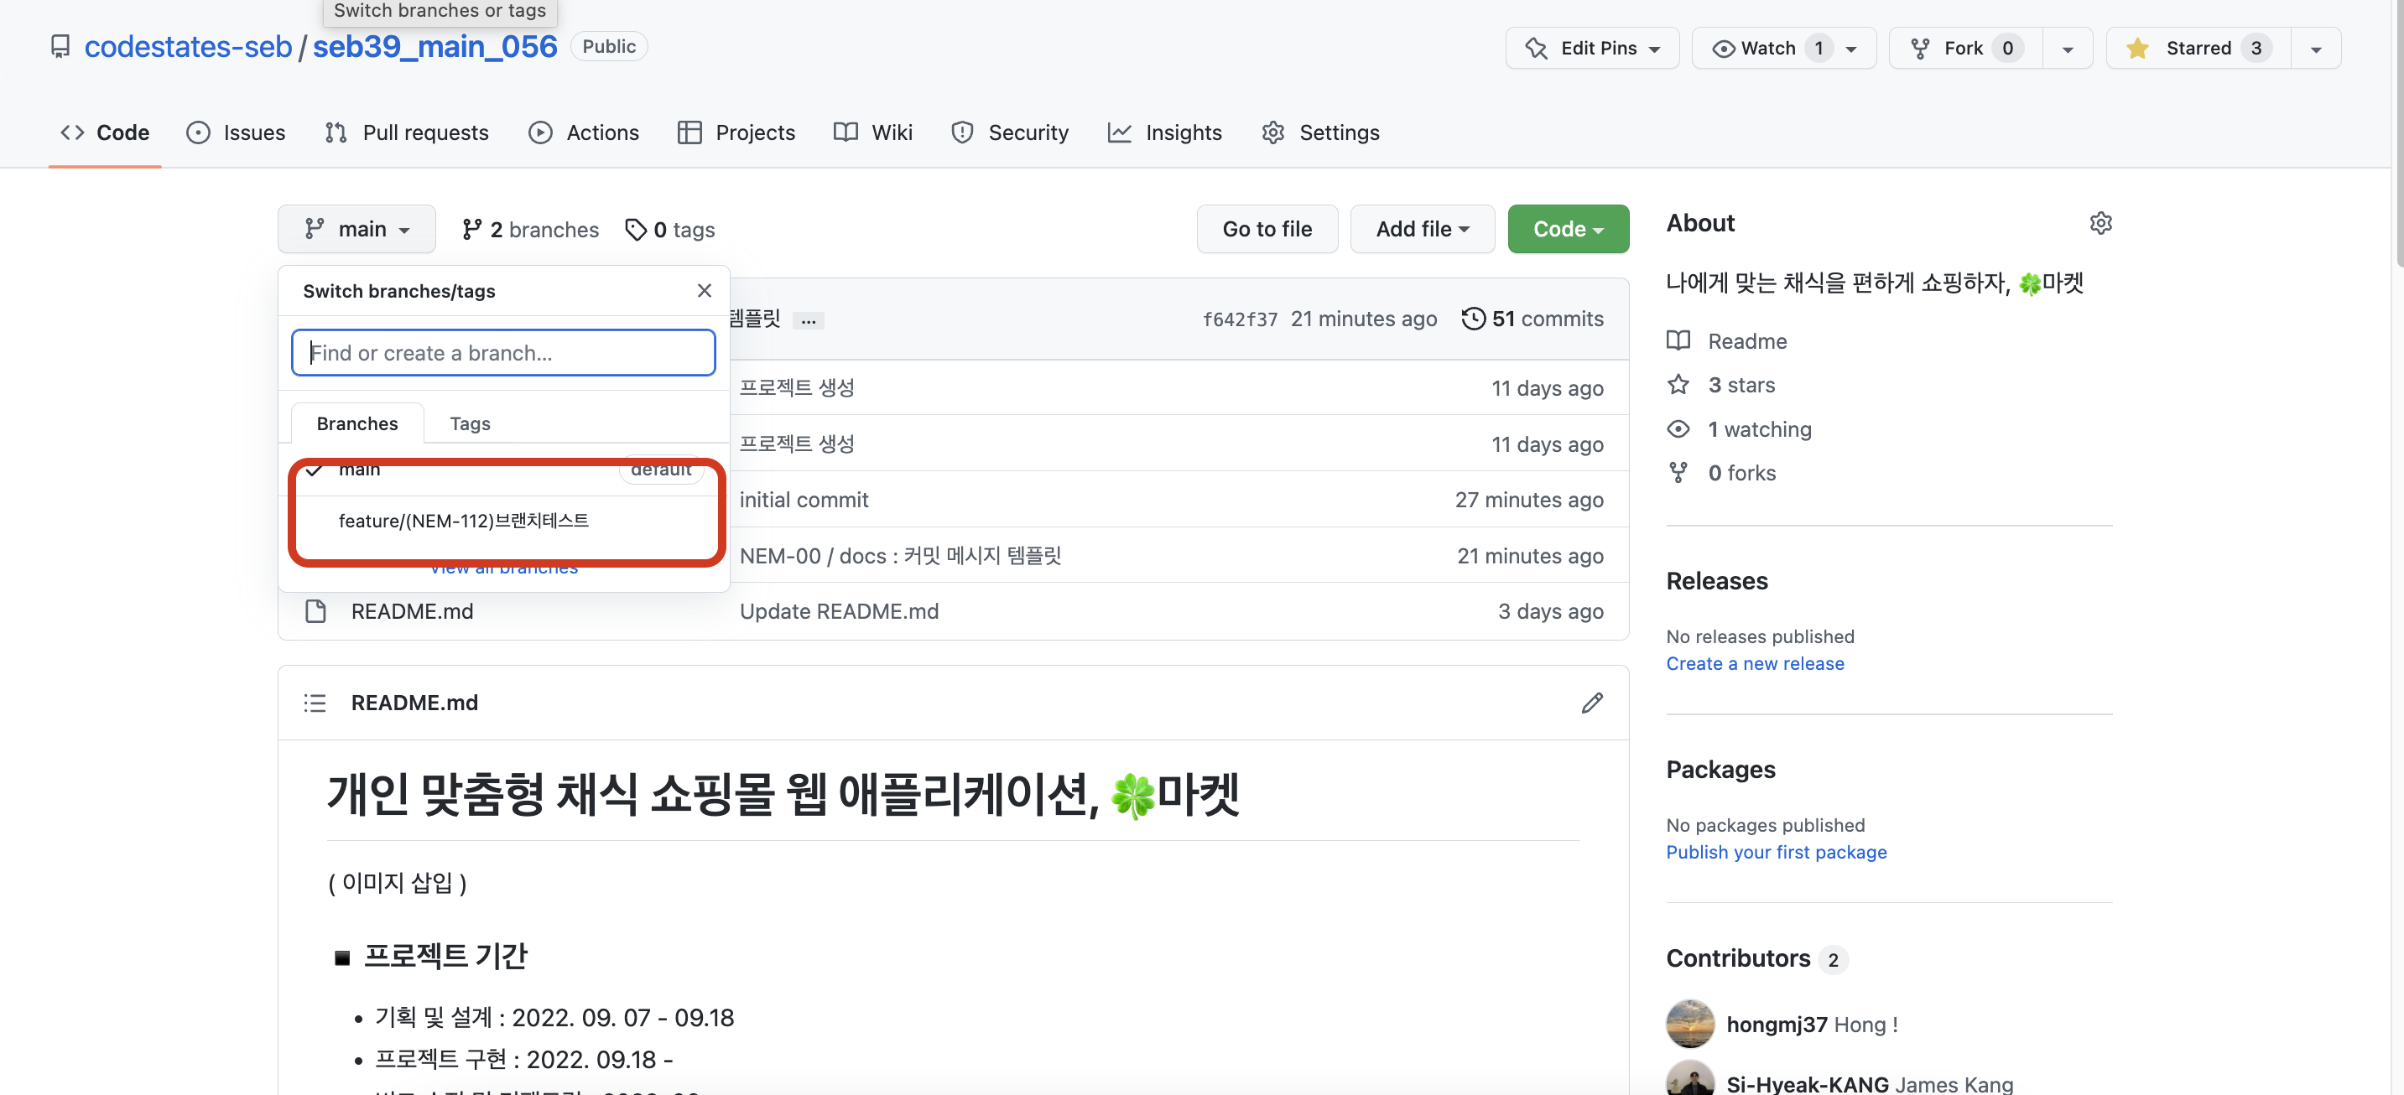Open the Add file dropdown
This screenshot has width=2404, height=1095.
[1421, 230]
